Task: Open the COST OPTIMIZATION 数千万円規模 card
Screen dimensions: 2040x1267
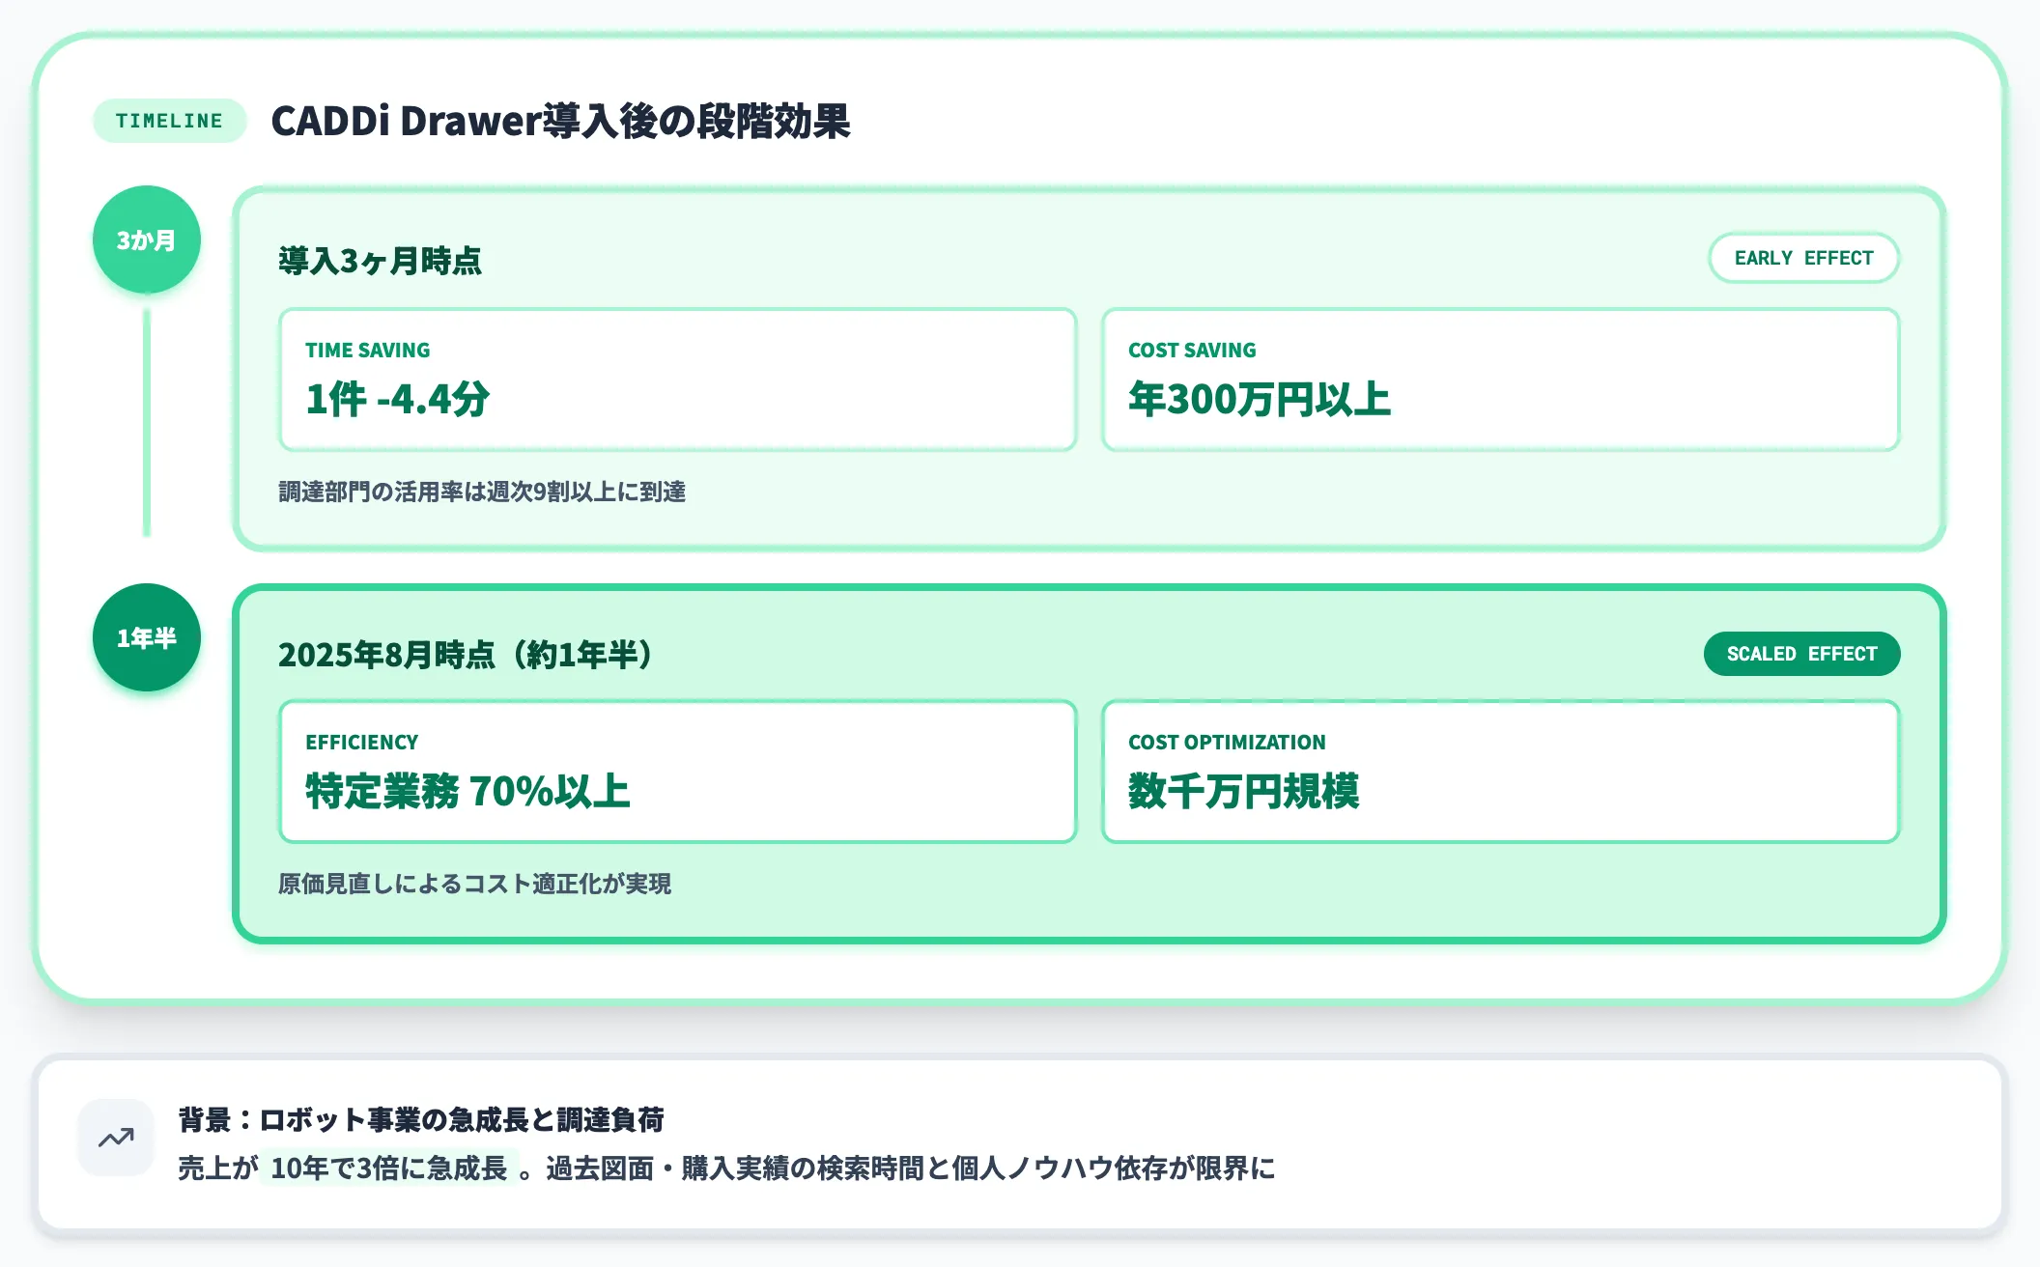Action: pos(1501,772)
